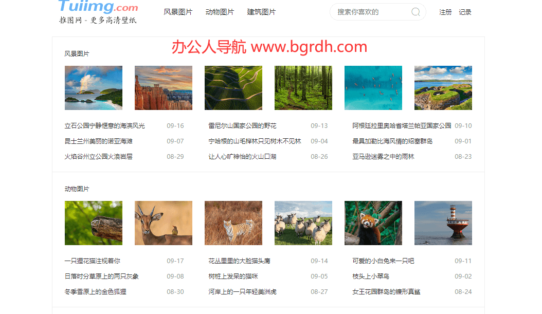The height and width of the screenshot is (314, 542).
Task: Open the lighthouse thumbnail in animal section
Action: pos(443,223)
